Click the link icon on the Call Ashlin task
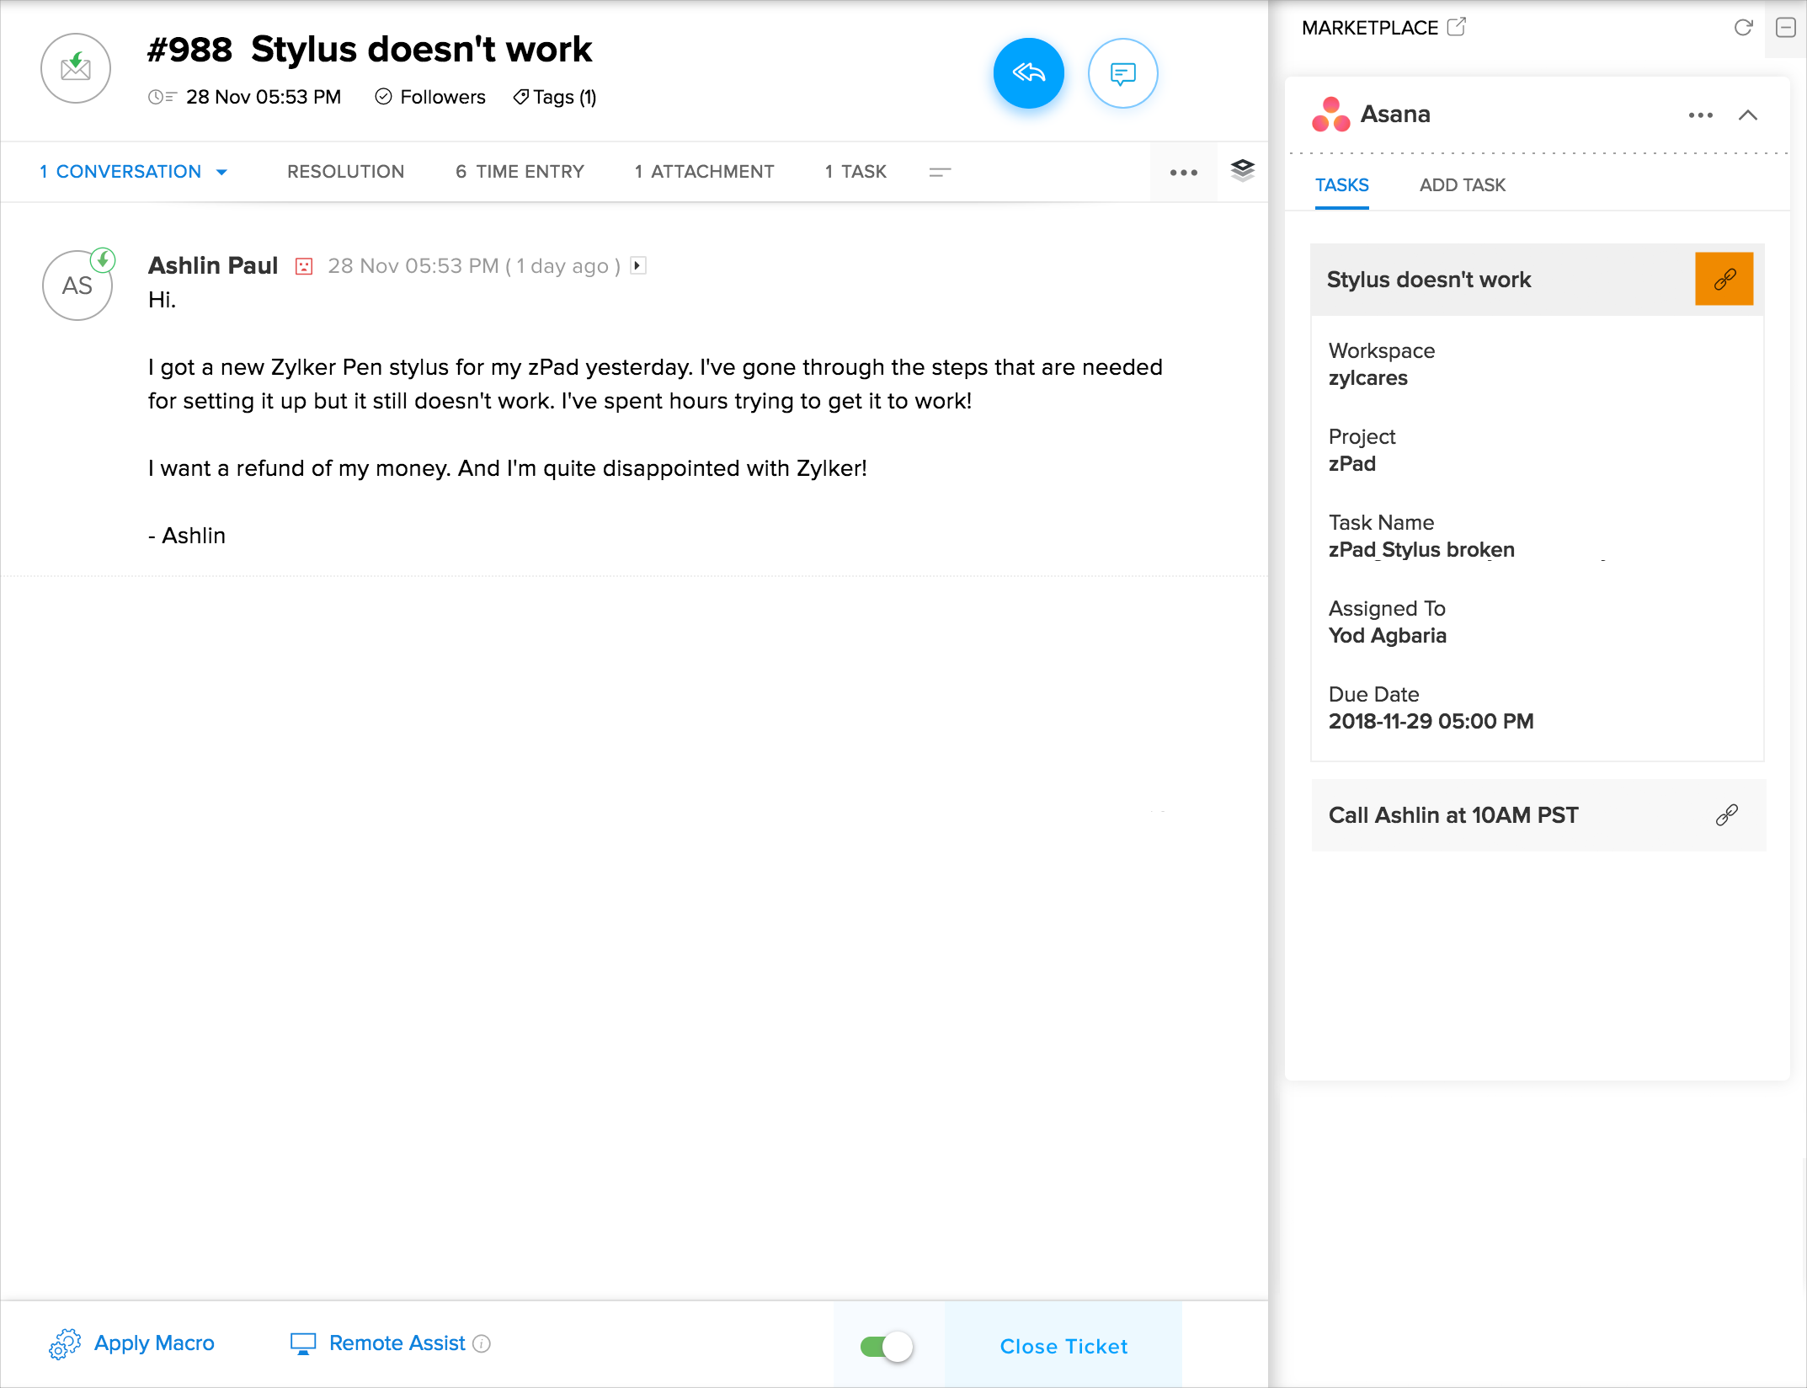This screenshot has width=1807, height=1388. pos(1726,814)
